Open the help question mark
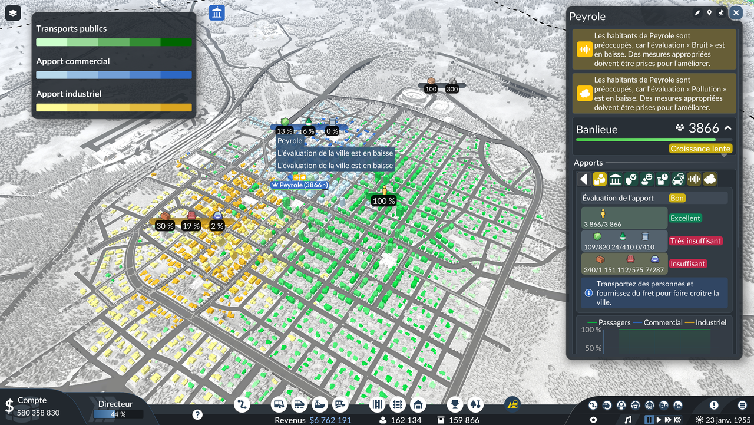The image size is (754, 425). tap(197, 414)
